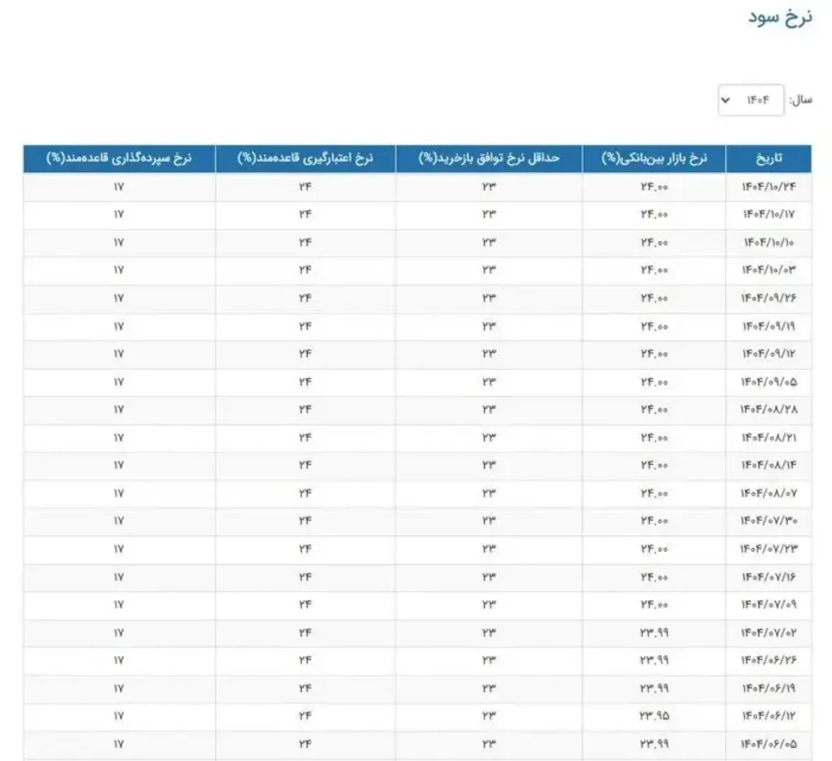Select the date cell 1404/10/24
Screen dimensions: 832x761
point(768,187)
